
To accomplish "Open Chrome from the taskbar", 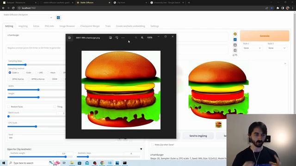I will click(x=102, y=163).
